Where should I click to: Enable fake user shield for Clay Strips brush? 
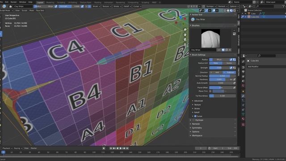coord(223,50)
